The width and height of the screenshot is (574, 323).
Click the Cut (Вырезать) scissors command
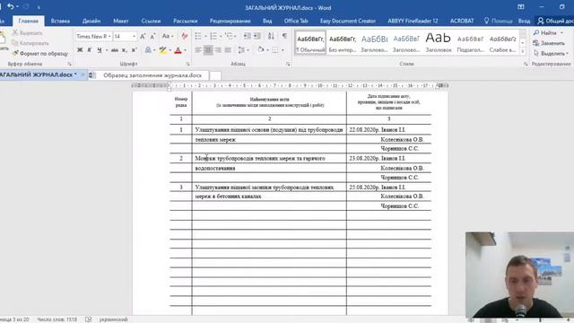pos(28,33)
